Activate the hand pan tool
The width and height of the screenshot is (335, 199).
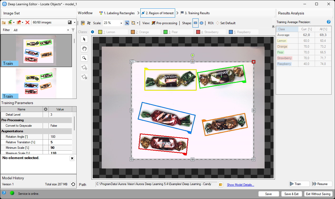pyautogui.click(x=84, y=49)
